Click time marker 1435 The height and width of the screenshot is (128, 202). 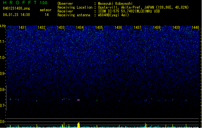(99, 28)
